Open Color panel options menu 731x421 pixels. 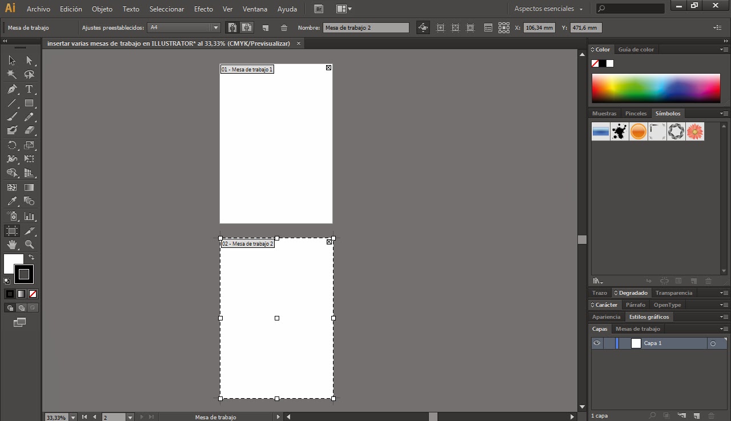click(x=724, y=50)
